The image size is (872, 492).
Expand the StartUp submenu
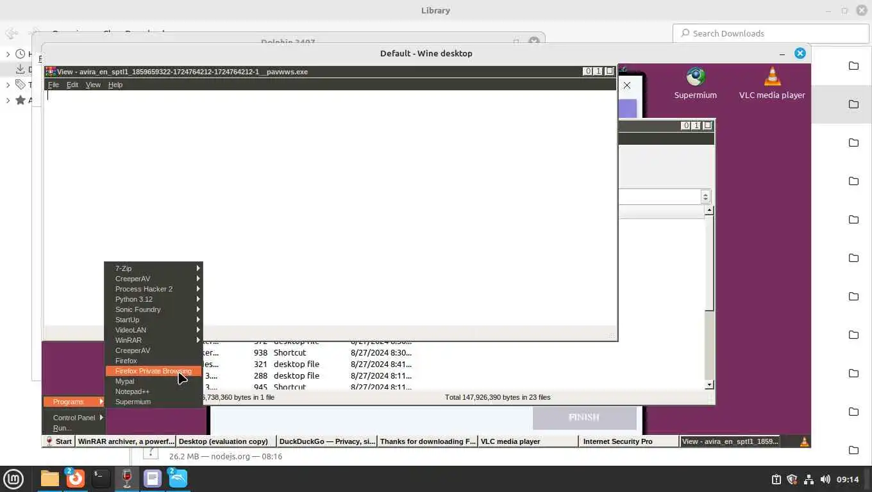pyautogui.click(x=153, y=320)
